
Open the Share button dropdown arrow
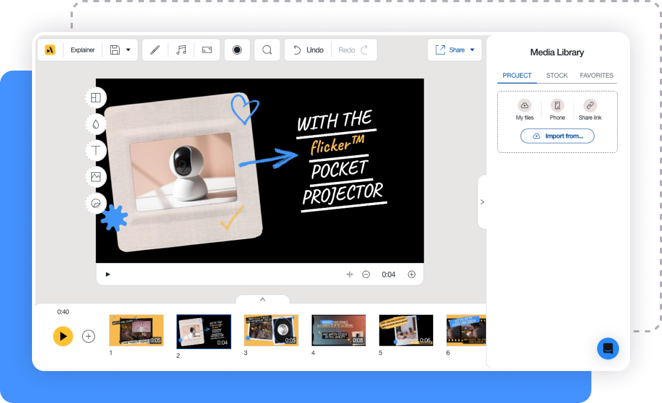(472, 50)
